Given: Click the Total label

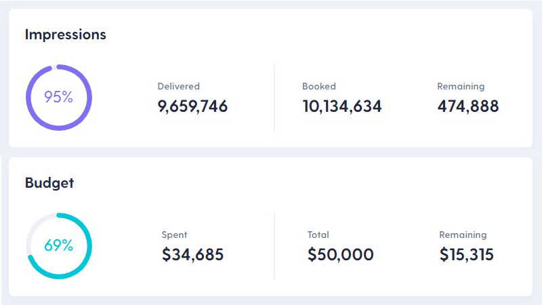Looking at the screenshot, I should tap(318, 235).
